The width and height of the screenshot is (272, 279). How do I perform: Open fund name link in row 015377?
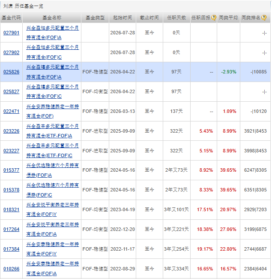(x=53, y=170)
